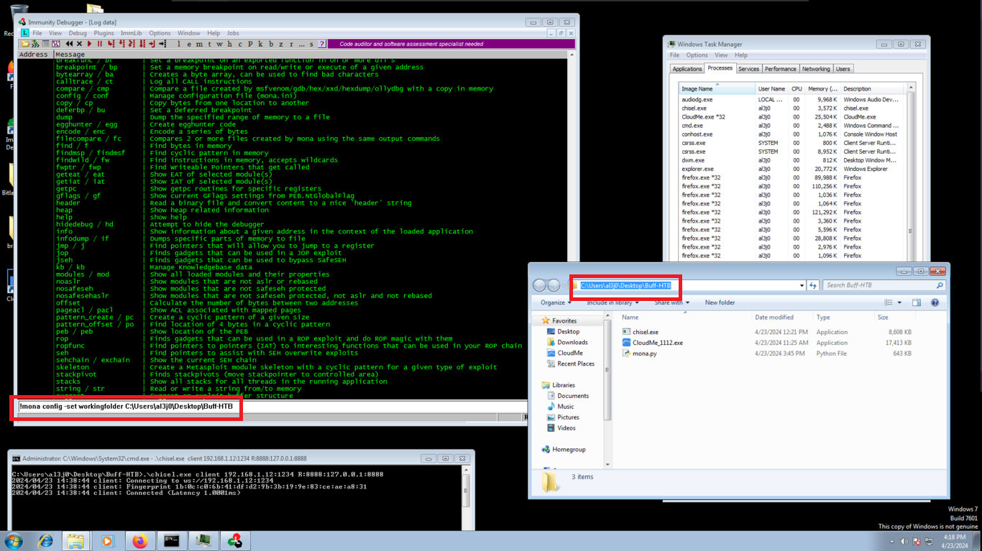Click the Step into icon

coord(111,44)
